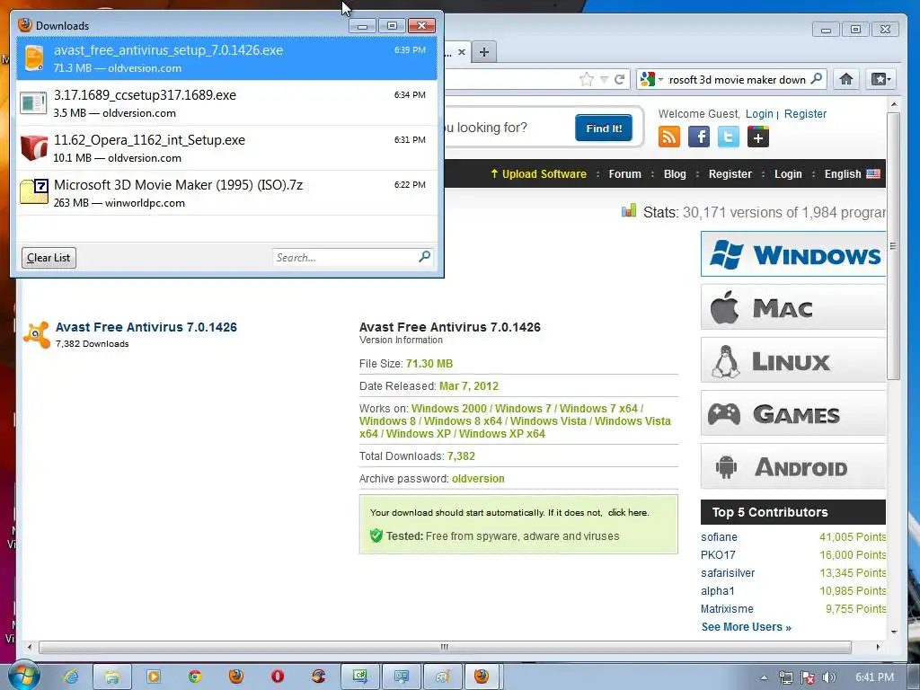Select Microsoft 3D Movie Maker (ISO).7z download
This screenshot has width=920, height=690.
tap(226, 193)
